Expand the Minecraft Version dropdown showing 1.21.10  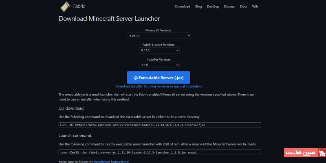[159, 36]
